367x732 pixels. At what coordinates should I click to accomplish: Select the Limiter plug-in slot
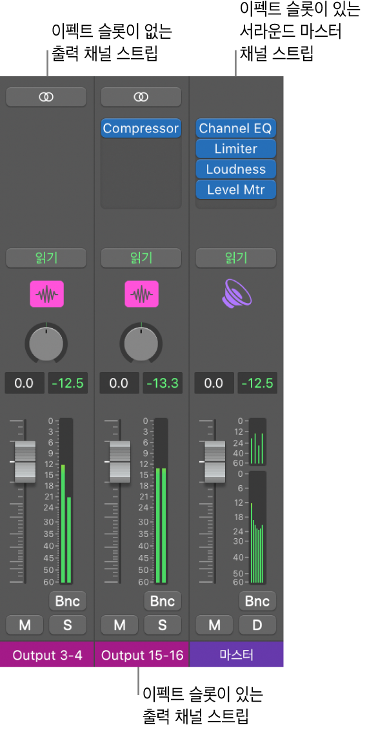tap(236, 149)
